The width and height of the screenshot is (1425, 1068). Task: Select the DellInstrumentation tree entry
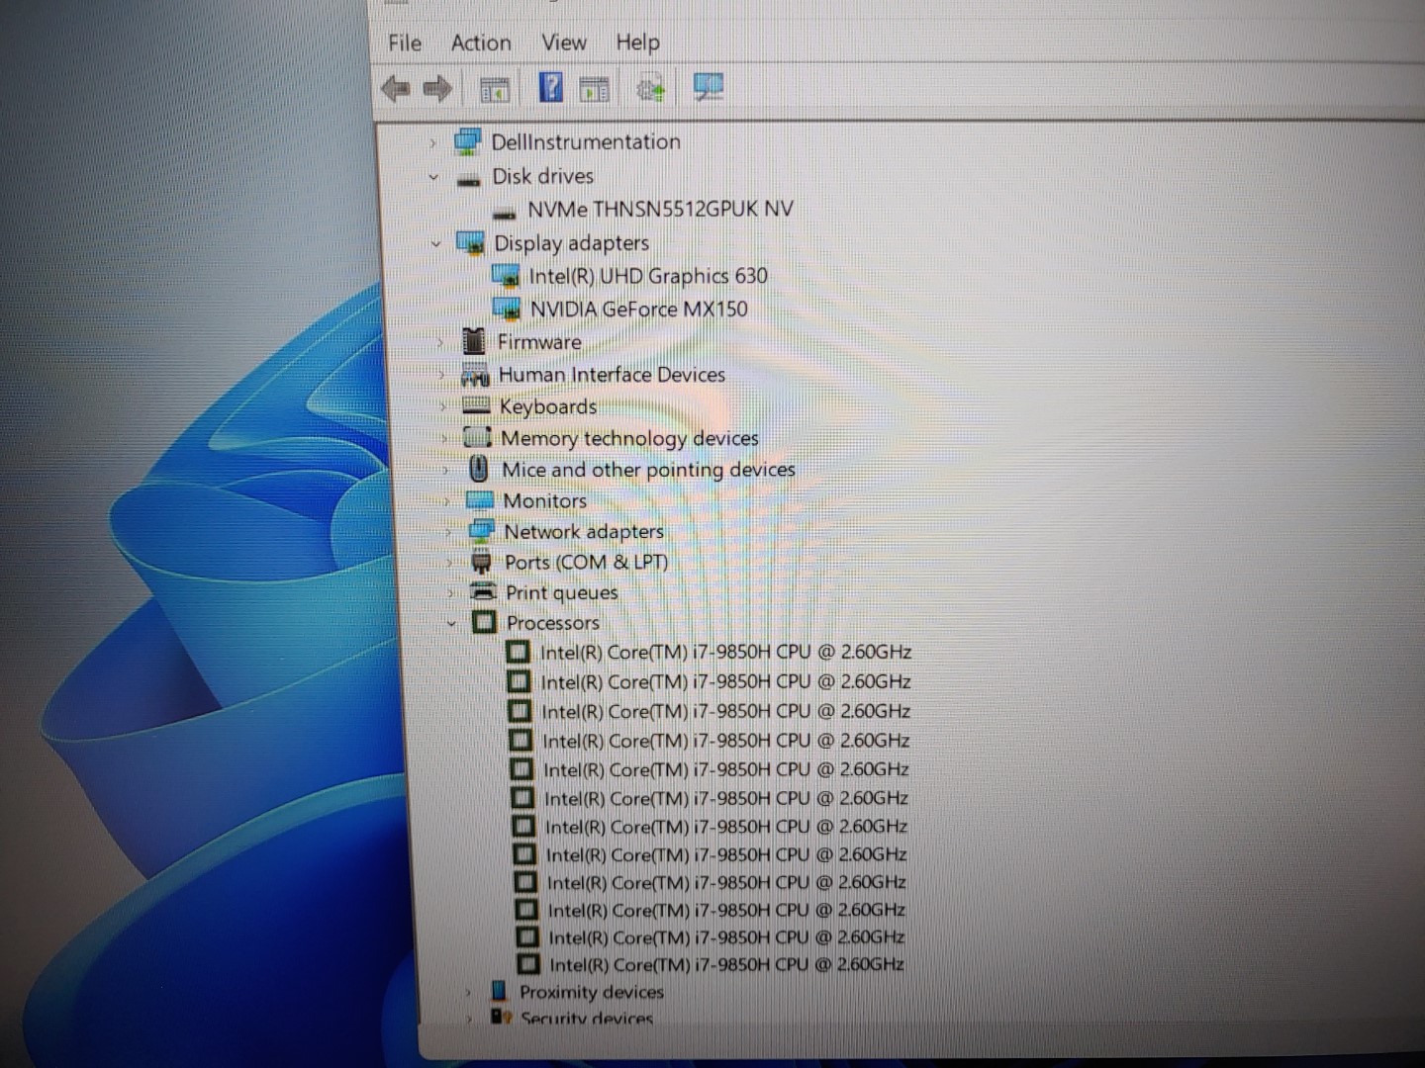point(586,142)
